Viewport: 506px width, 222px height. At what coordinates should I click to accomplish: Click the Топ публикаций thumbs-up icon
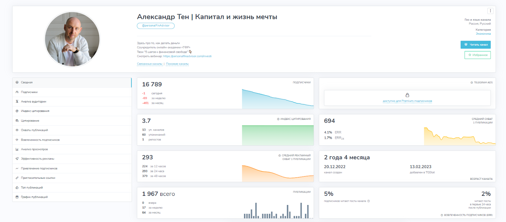click(17, 188)
